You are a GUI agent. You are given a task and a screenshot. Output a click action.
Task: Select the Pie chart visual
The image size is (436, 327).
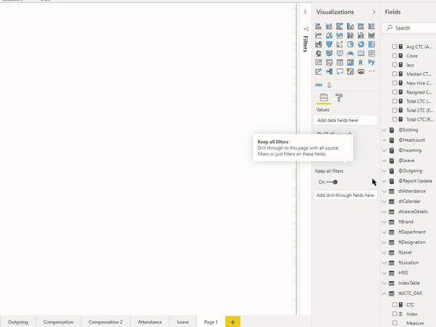[x=350, y=44]
